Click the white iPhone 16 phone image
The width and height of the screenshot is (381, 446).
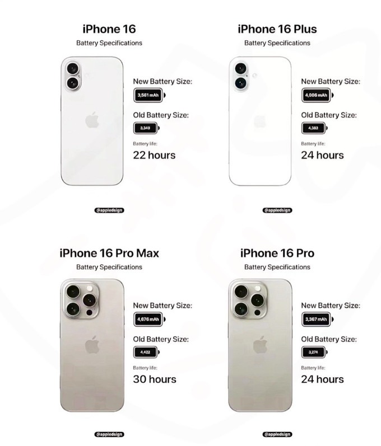(x=92, y=121)
